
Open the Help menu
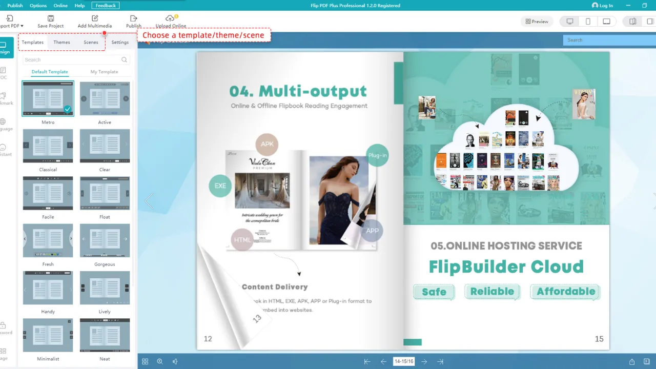[x=79, y=6]
